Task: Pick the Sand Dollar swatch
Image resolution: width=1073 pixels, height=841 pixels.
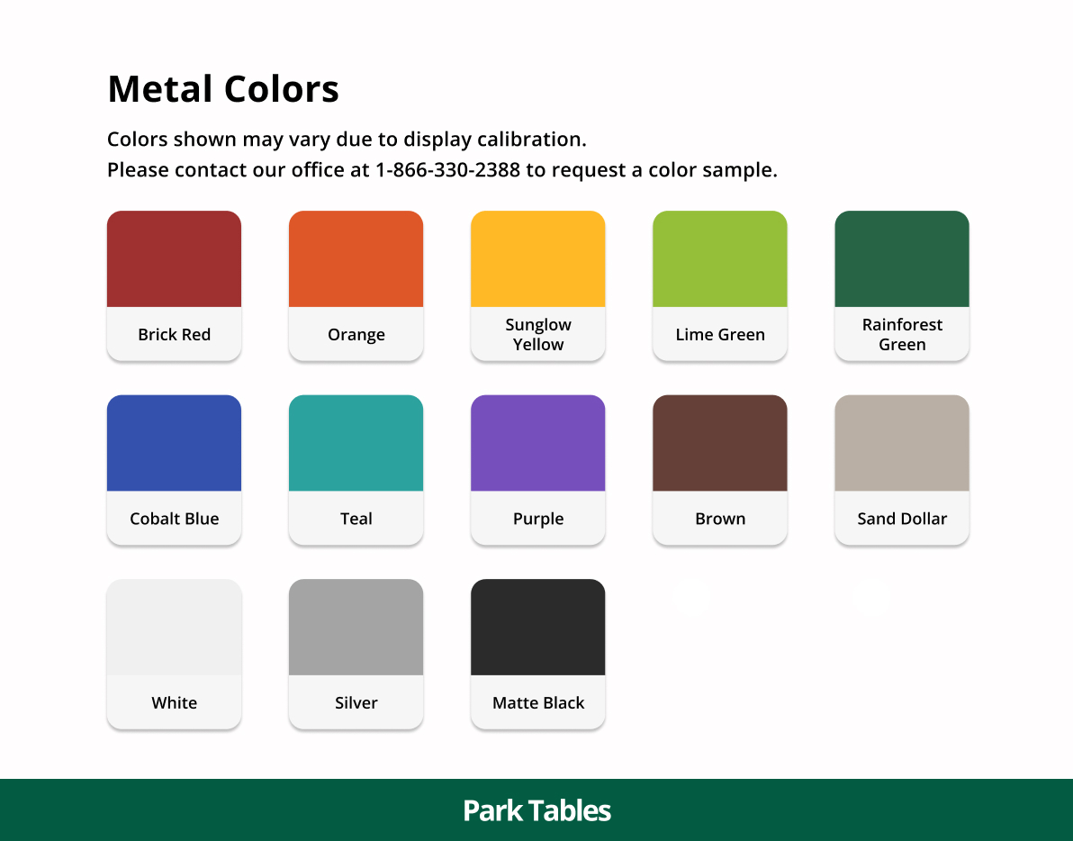Action: 901,443
